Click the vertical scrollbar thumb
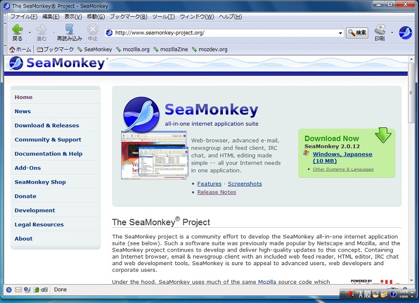Screen dimensions: 419x303 pyautogui.click(x=411, y=92)
